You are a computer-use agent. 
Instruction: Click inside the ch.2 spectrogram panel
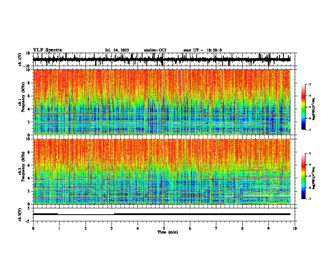click(x=165, y=172)
